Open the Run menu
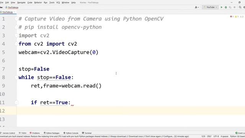 (x=46, y=3)
